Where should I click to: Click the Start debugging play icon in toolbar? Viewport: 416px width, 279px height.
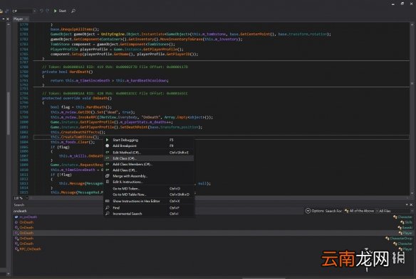pyautogui.click(x=55, y=11)
